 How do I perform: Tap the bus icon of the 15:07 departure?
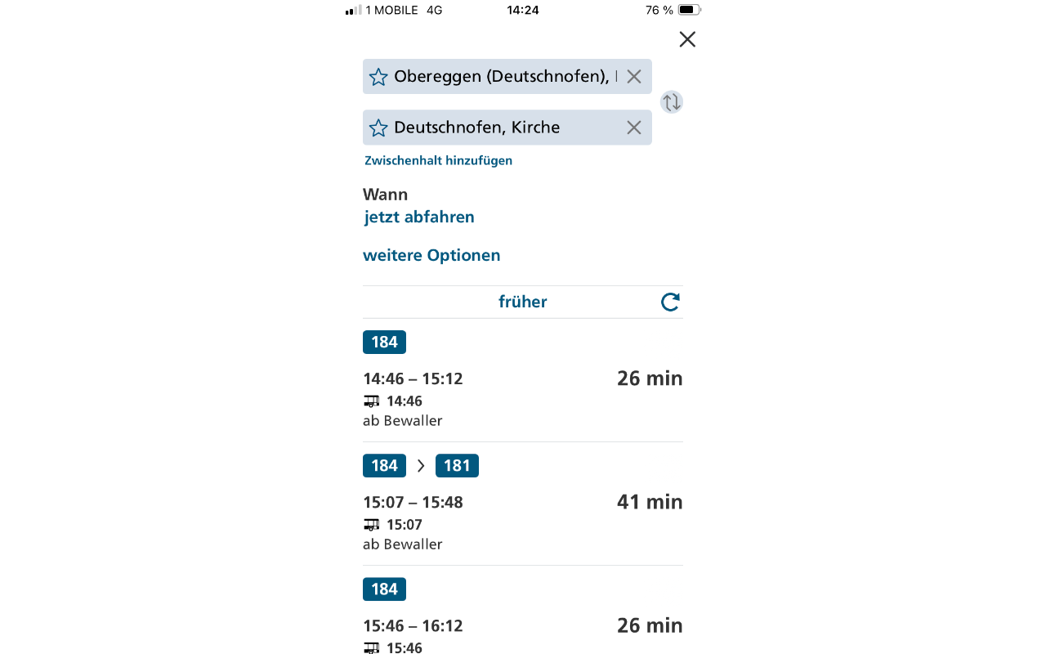click(x=372, y=525)
